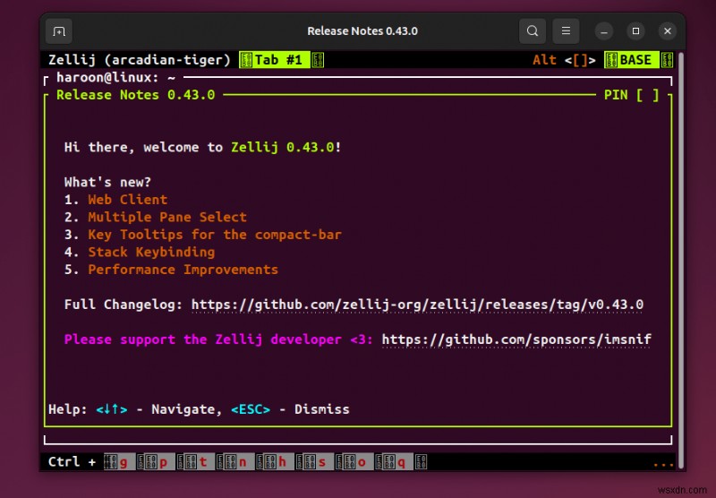716x498 pixels.
Task: Toggle the PIN [ ] checkbox
Action: pos(632,95)
